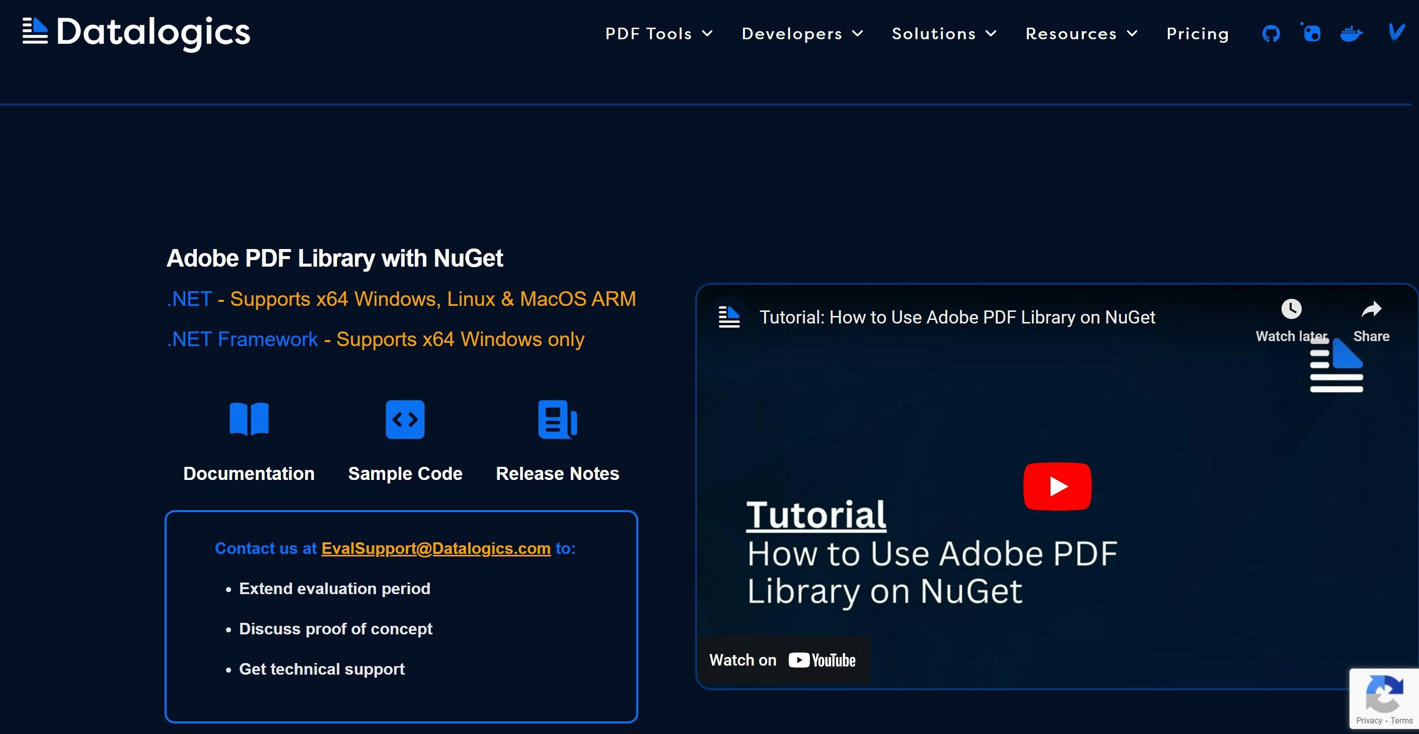Image resolution: width=1419 pixels, height=734 pixels.
Task: Select Pricing in the navigation bar
Action: tap(1198, 33)
